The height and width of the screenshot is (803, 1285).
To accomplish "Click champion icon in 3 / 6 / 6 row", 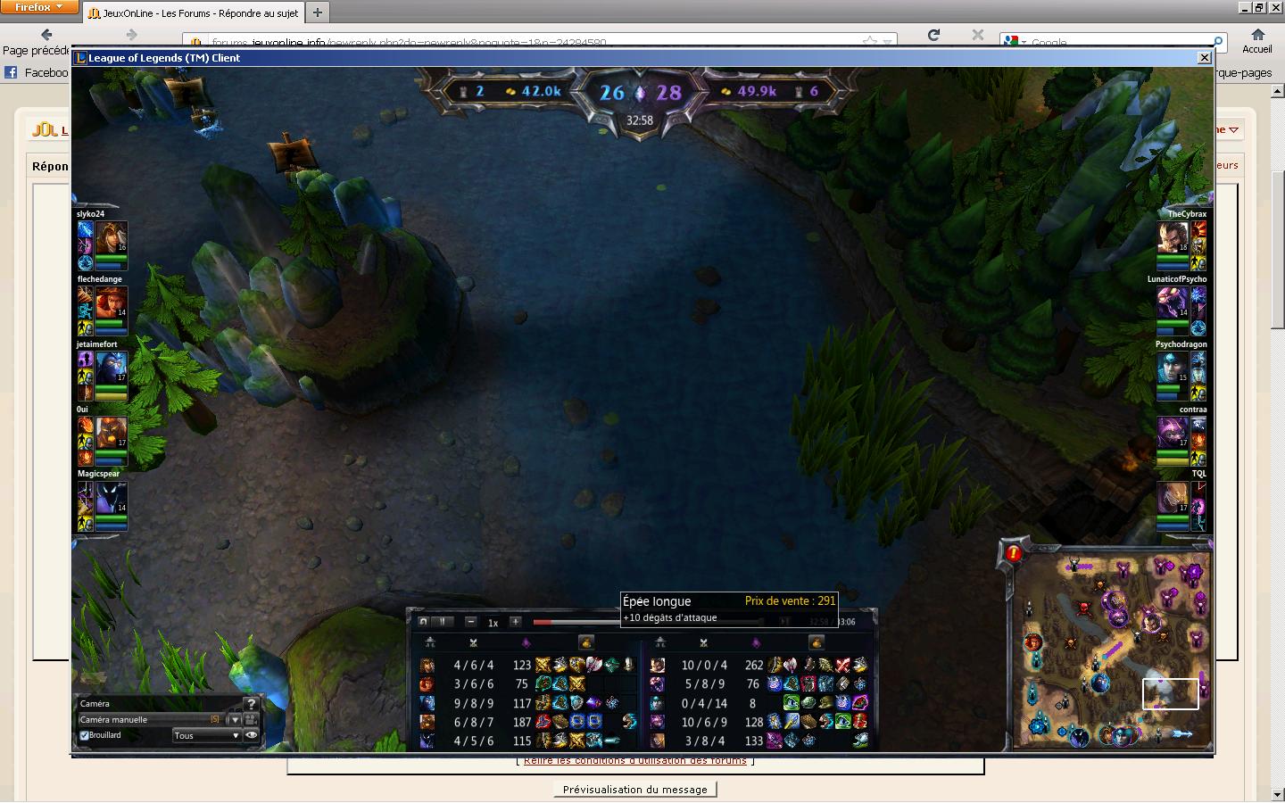I will pos(427,684).
